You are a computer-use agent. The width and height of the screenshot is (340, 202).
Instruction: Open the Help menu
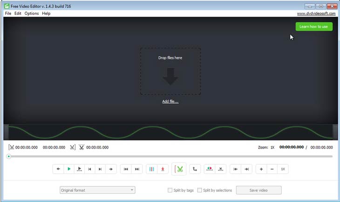[46, 13]
